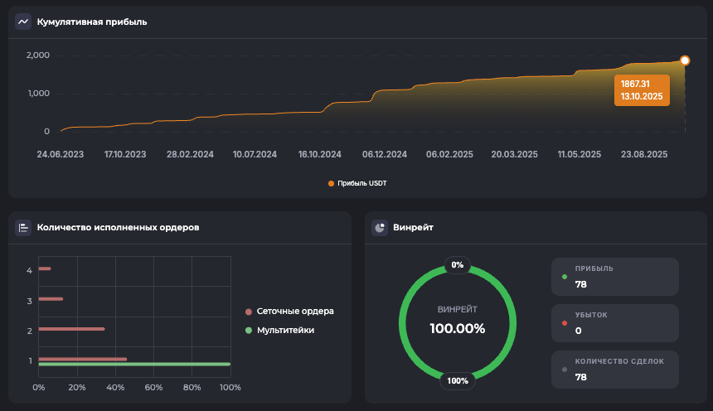Viewport: 713px width, 411px height.
Task: Click the 100% label on winrate donut
Action: tap(458, 381)
